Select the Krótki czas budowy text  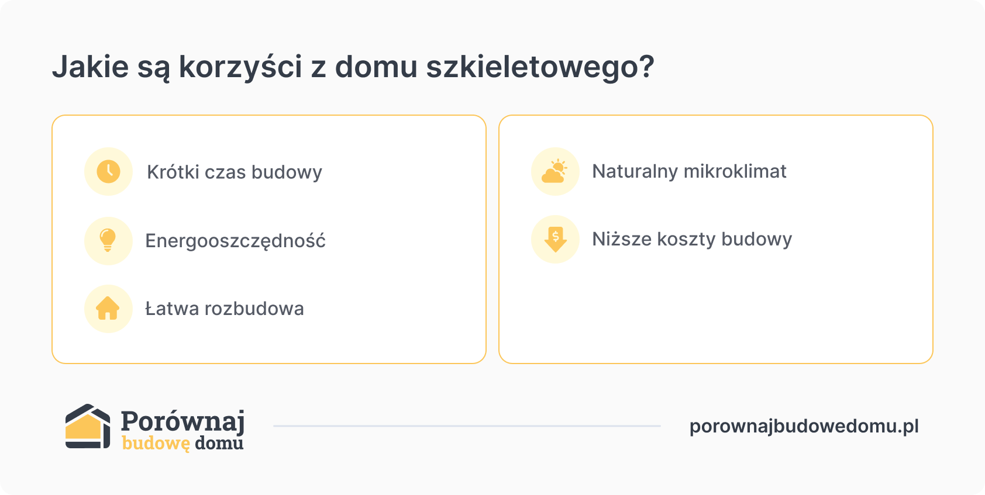coord(235,172)
